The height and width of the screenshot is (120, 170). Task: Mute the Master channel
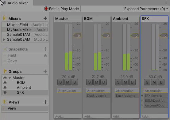click(68, 82)
